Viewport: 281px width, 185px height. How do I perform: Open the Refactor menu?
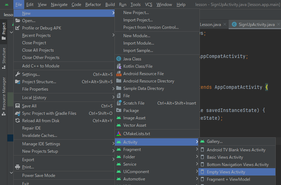tap(93, 5)
